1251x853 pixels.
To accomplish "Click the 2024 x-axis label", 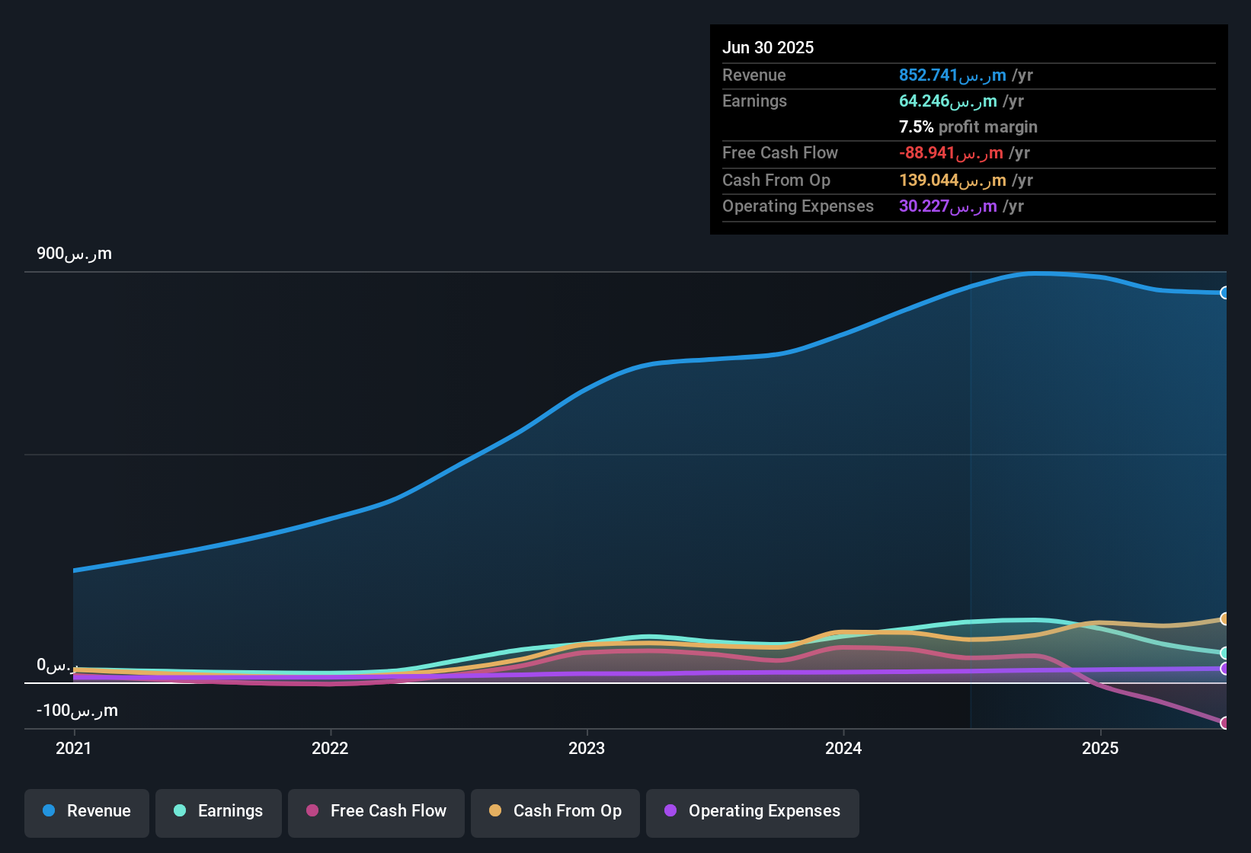I will click(x=843, y=748).
